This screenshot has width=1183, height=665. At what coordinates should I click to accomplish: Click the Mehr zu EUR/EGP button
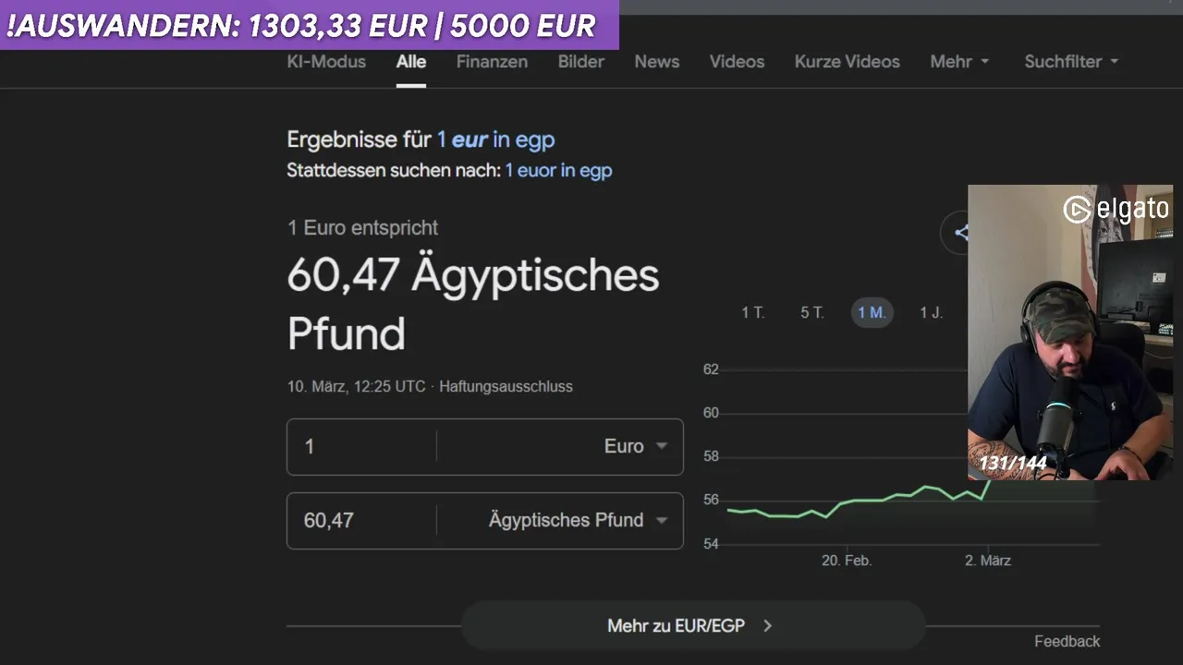click(x=676, y=626)
